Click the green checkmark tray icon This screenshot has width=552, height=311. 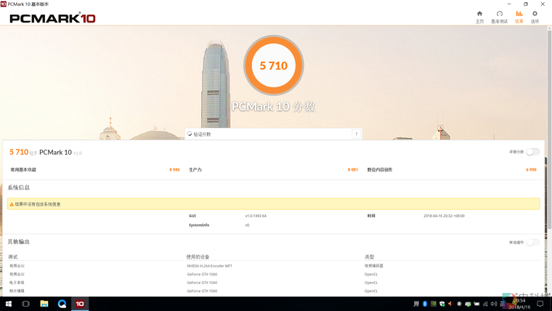pos(468,304)
